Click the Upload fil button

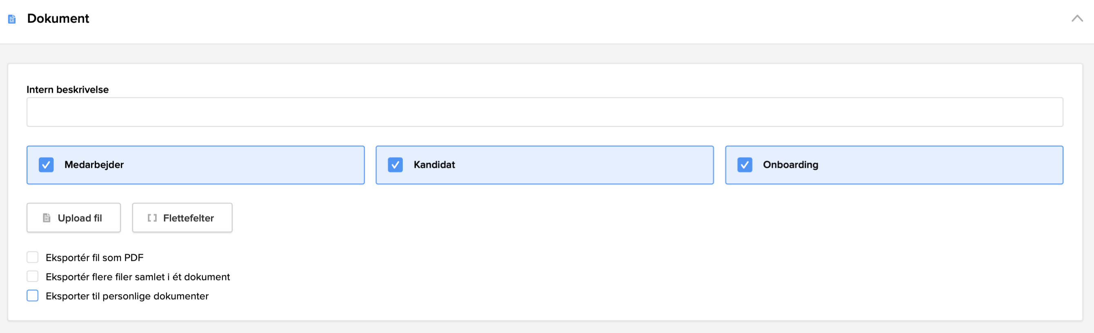pyautogui.click(x=73, y=218)
